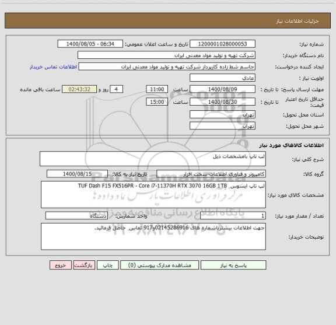
Task: Click the delivery city field تهران
Action: (222, 125)
